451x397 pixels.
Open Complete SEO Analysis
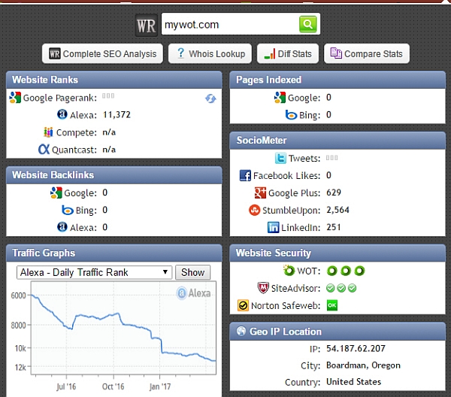coord(102,53)
